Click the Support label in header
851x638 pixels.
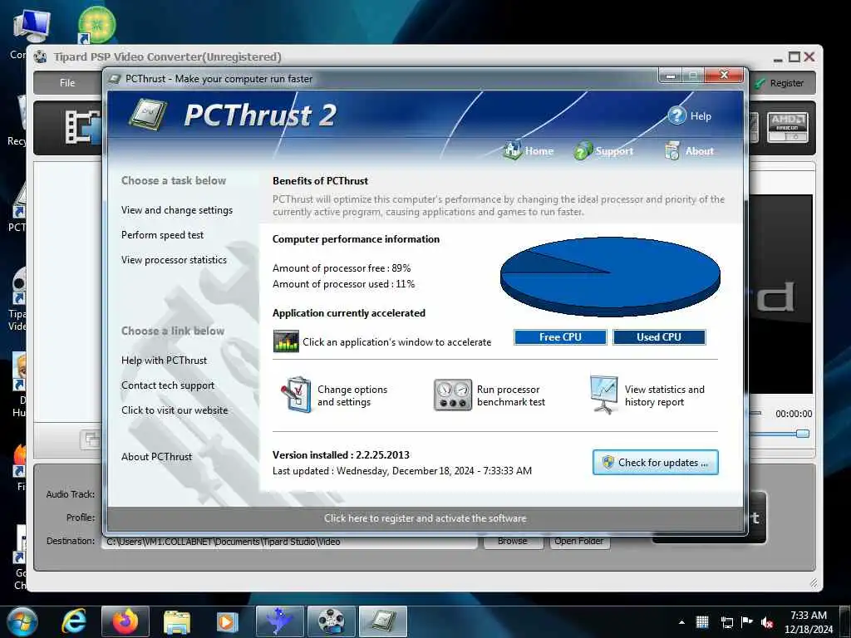point(614,151)
